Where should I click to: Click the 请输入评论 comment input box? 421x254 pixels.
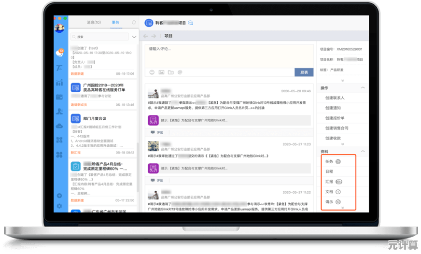click(x=229, y=56)
